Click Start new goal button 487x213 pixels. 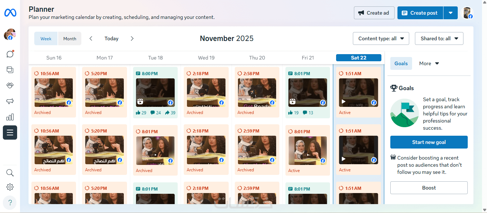tap(429, 142)
